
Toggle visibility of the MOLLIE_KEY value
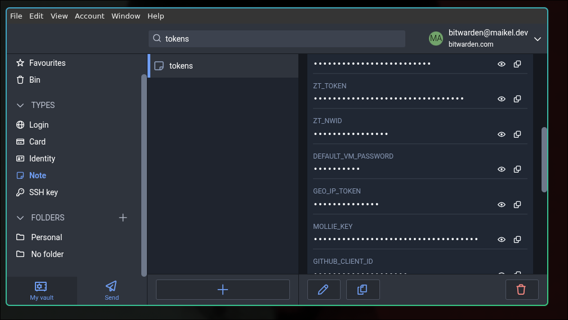click(x=501, y=240)
